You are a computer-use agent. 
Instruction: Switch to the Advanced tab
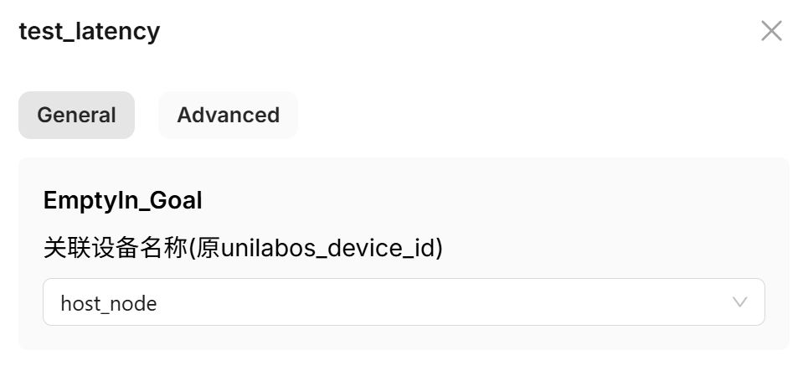(x=228, y=115)
